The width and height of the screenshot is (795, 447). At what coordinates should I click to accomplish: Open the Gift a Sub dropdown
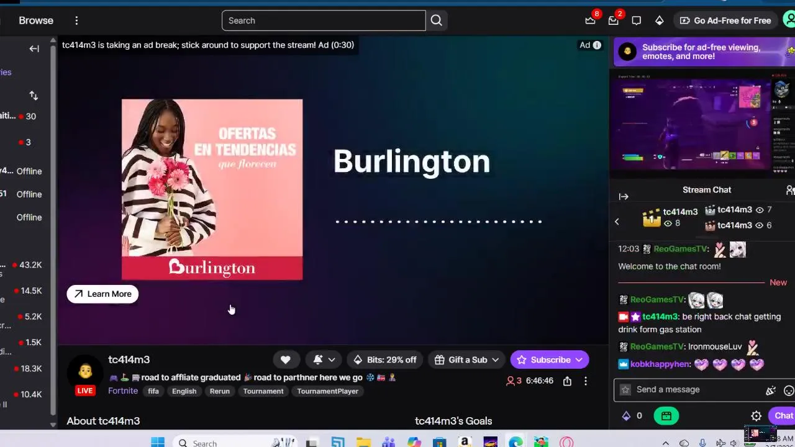coord(467,359)
